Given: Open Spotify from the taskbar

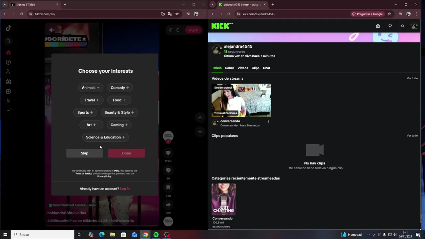Looking at the screenshot, I should click(156, 235).
